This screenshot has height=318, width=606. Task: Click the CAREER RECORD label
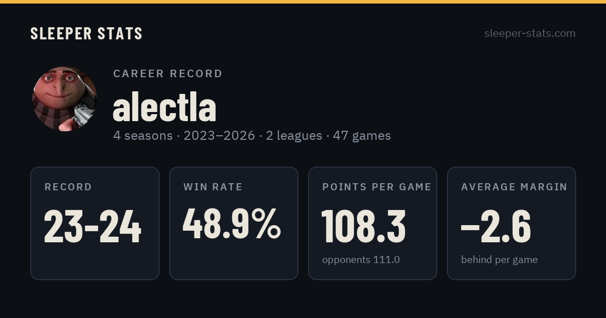point(168,74)
